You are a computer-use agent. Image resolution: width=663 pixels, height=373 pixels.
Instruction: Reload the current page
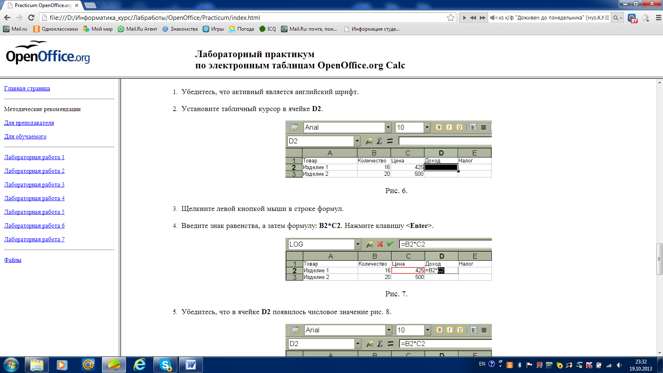(x=31, y=17)
